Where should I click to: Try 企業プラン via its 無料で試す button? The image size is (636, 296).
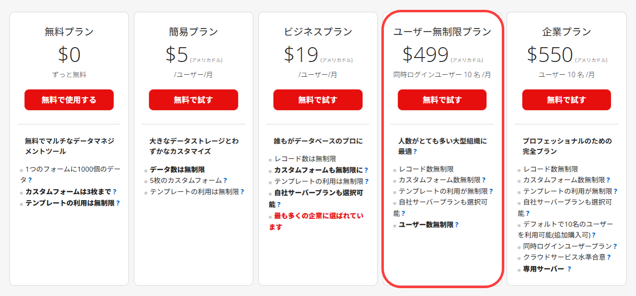click(566, 100)
